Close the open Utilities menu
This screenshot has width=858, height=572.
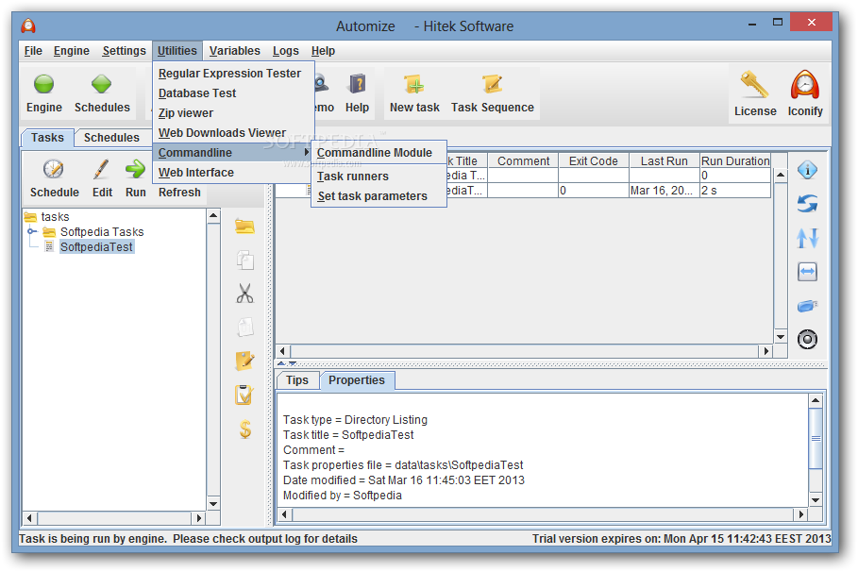pyautogui.click(x=177, y=51)
